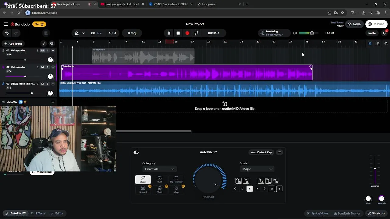Solo track 02 Voice/Audio

pyautogui.click(x=47, y=67)
